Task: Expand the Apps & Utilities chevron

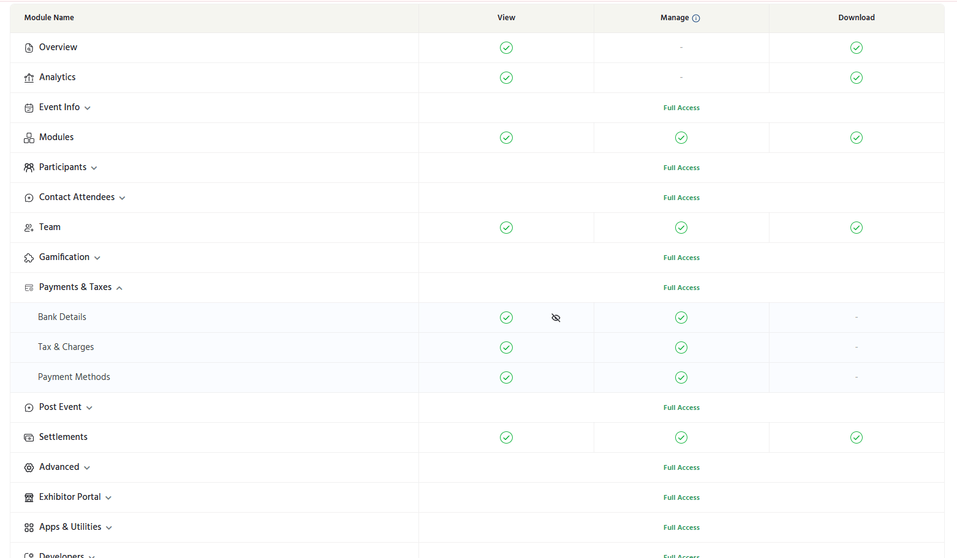Action: (x=109, y=528)
